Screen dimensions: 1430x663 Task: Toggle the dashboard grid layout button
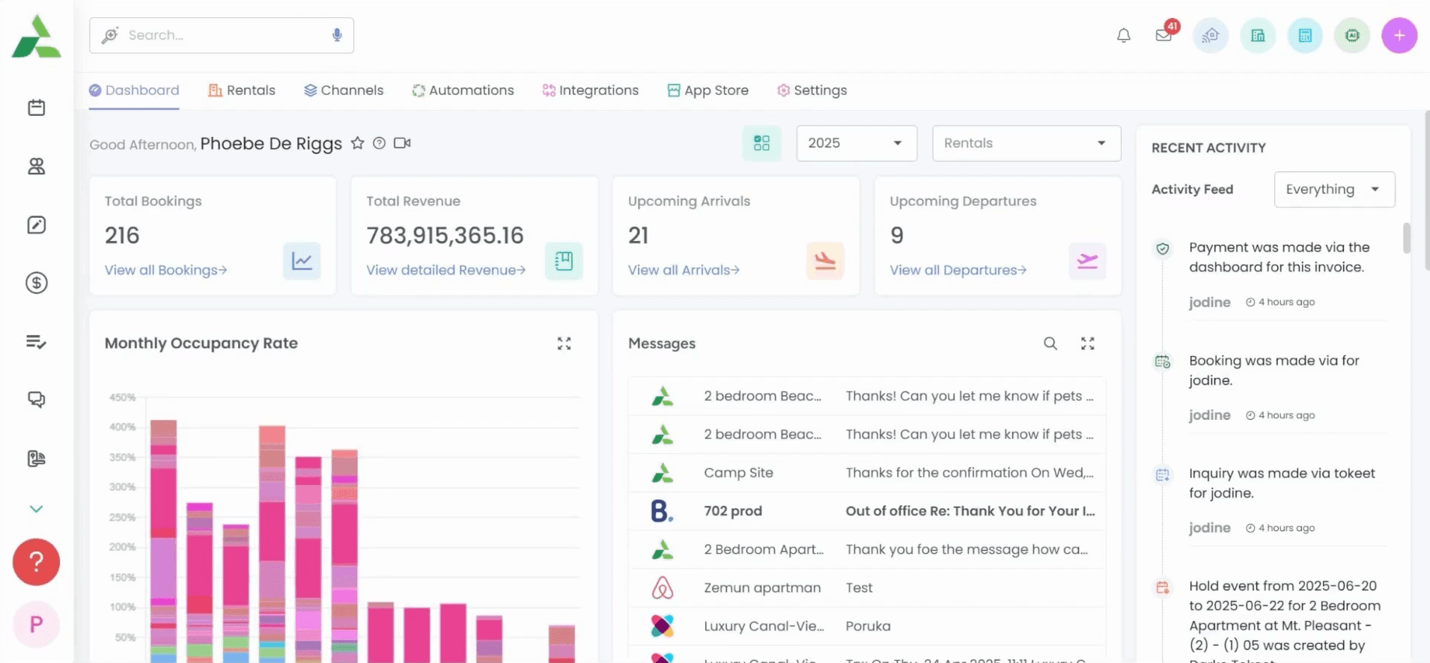(x=761, y=143)
